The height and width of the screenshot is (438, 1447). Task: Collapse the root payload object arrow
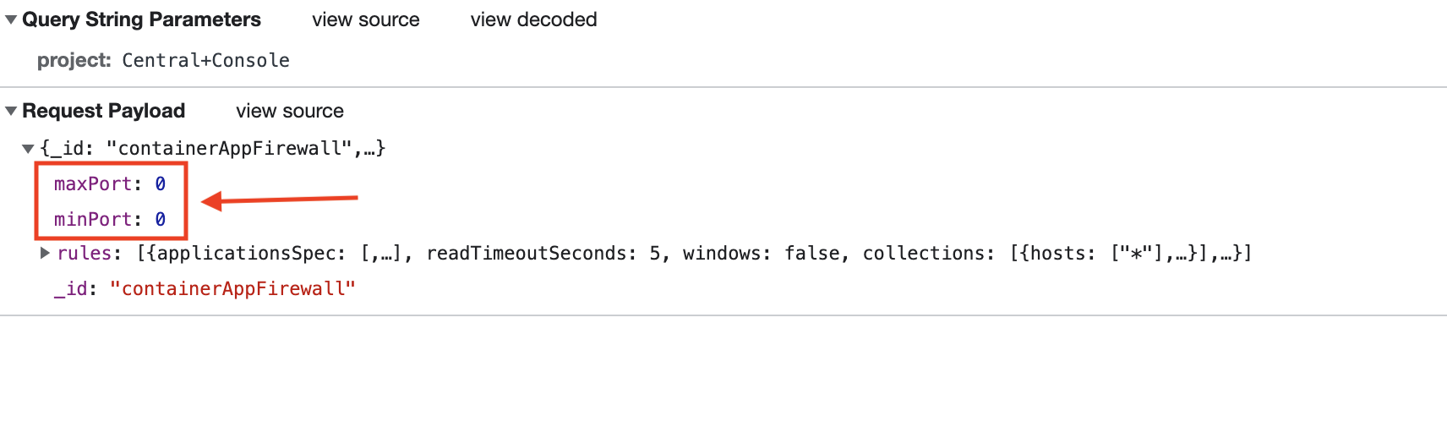click(x=28, y=149)
